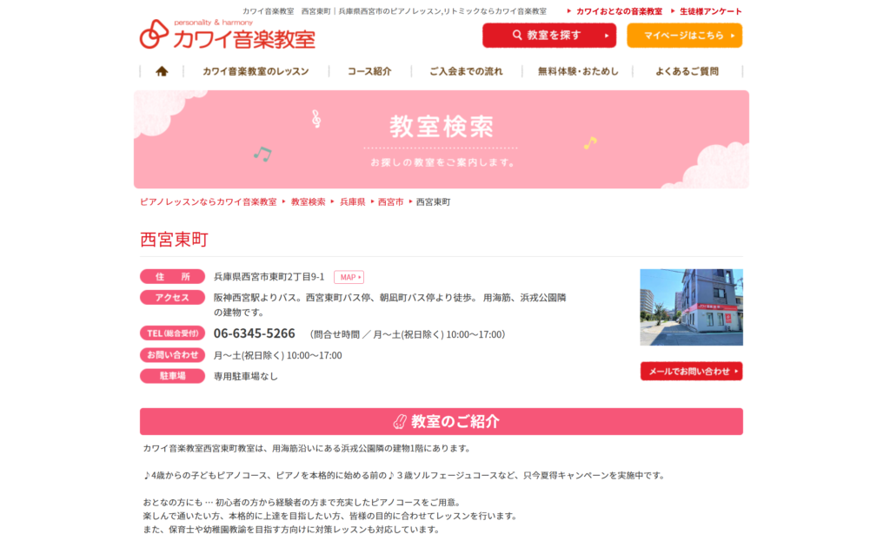
Task: Click the 教室検索 banner title
Action: [x=442, y=127]
